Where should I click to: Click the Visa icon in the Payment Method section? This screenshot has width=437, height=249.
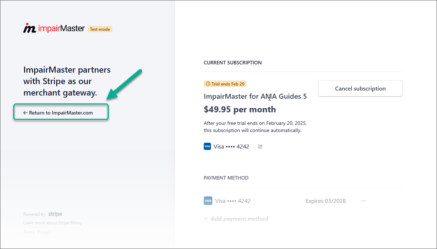[208, 201]
